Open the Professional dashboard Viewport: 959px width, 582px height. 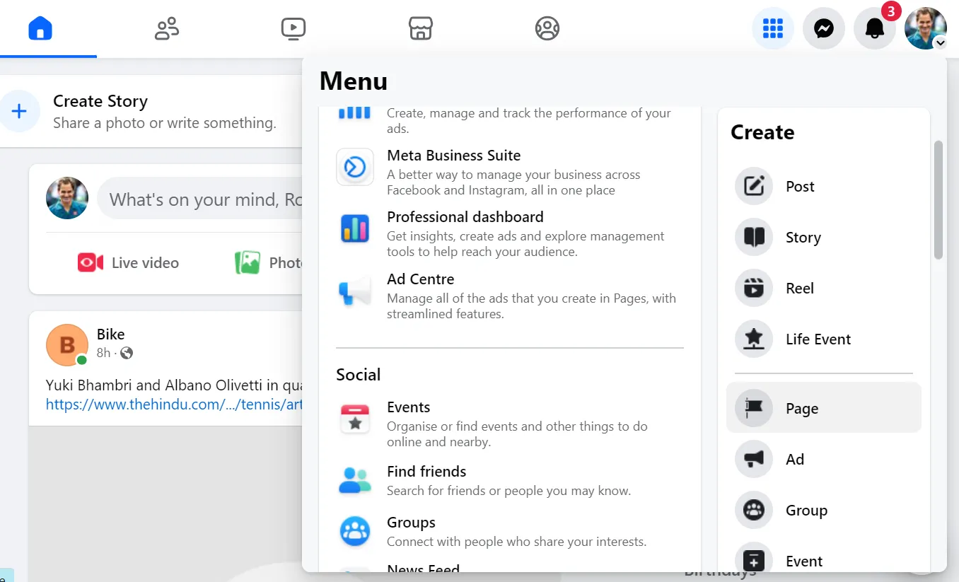465,216
